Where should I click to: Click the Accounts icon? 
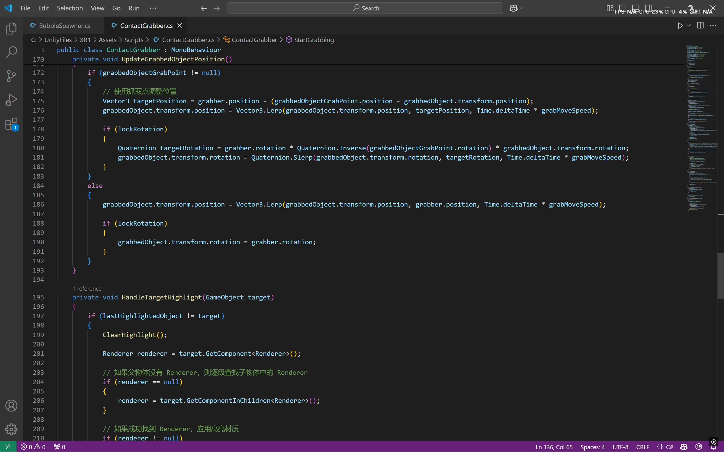tap(11, 406)
